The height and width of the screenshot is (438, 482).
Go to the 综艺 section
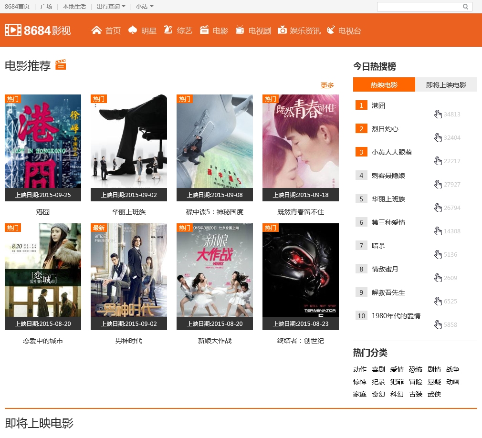[x=184, y=31]
